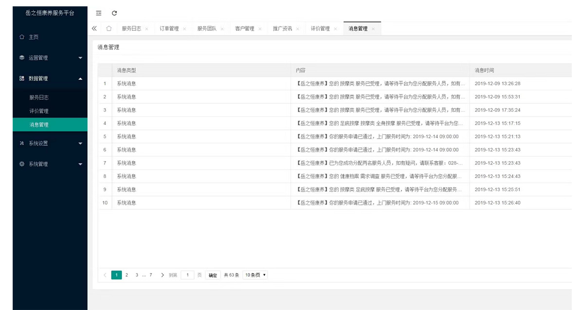Open 服务日志 in the sidebar
Image resolution: width=584 pixels, height=310 pixels.
pyautogui.click(x=39, y=97)
